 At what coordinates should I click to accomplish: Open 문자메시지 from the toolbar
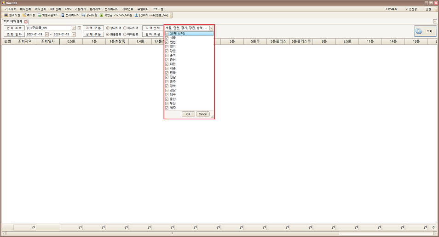[x=63, y=15]
